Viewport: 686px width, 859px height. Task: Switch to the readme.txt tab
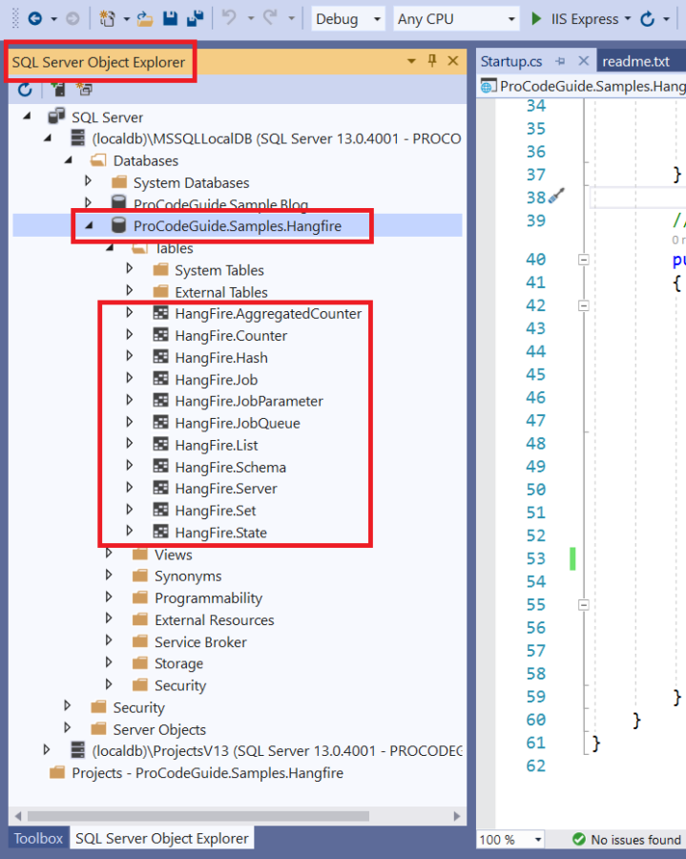coord(636,61)
